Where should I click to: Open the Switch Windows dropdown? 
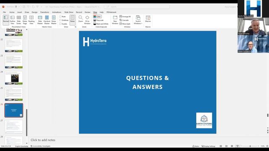point(138,20)
